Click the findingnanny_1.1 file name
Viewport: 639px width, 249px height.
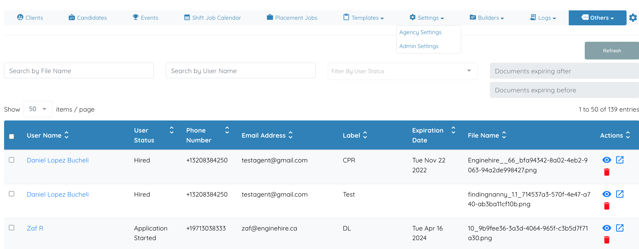[529, 199]
